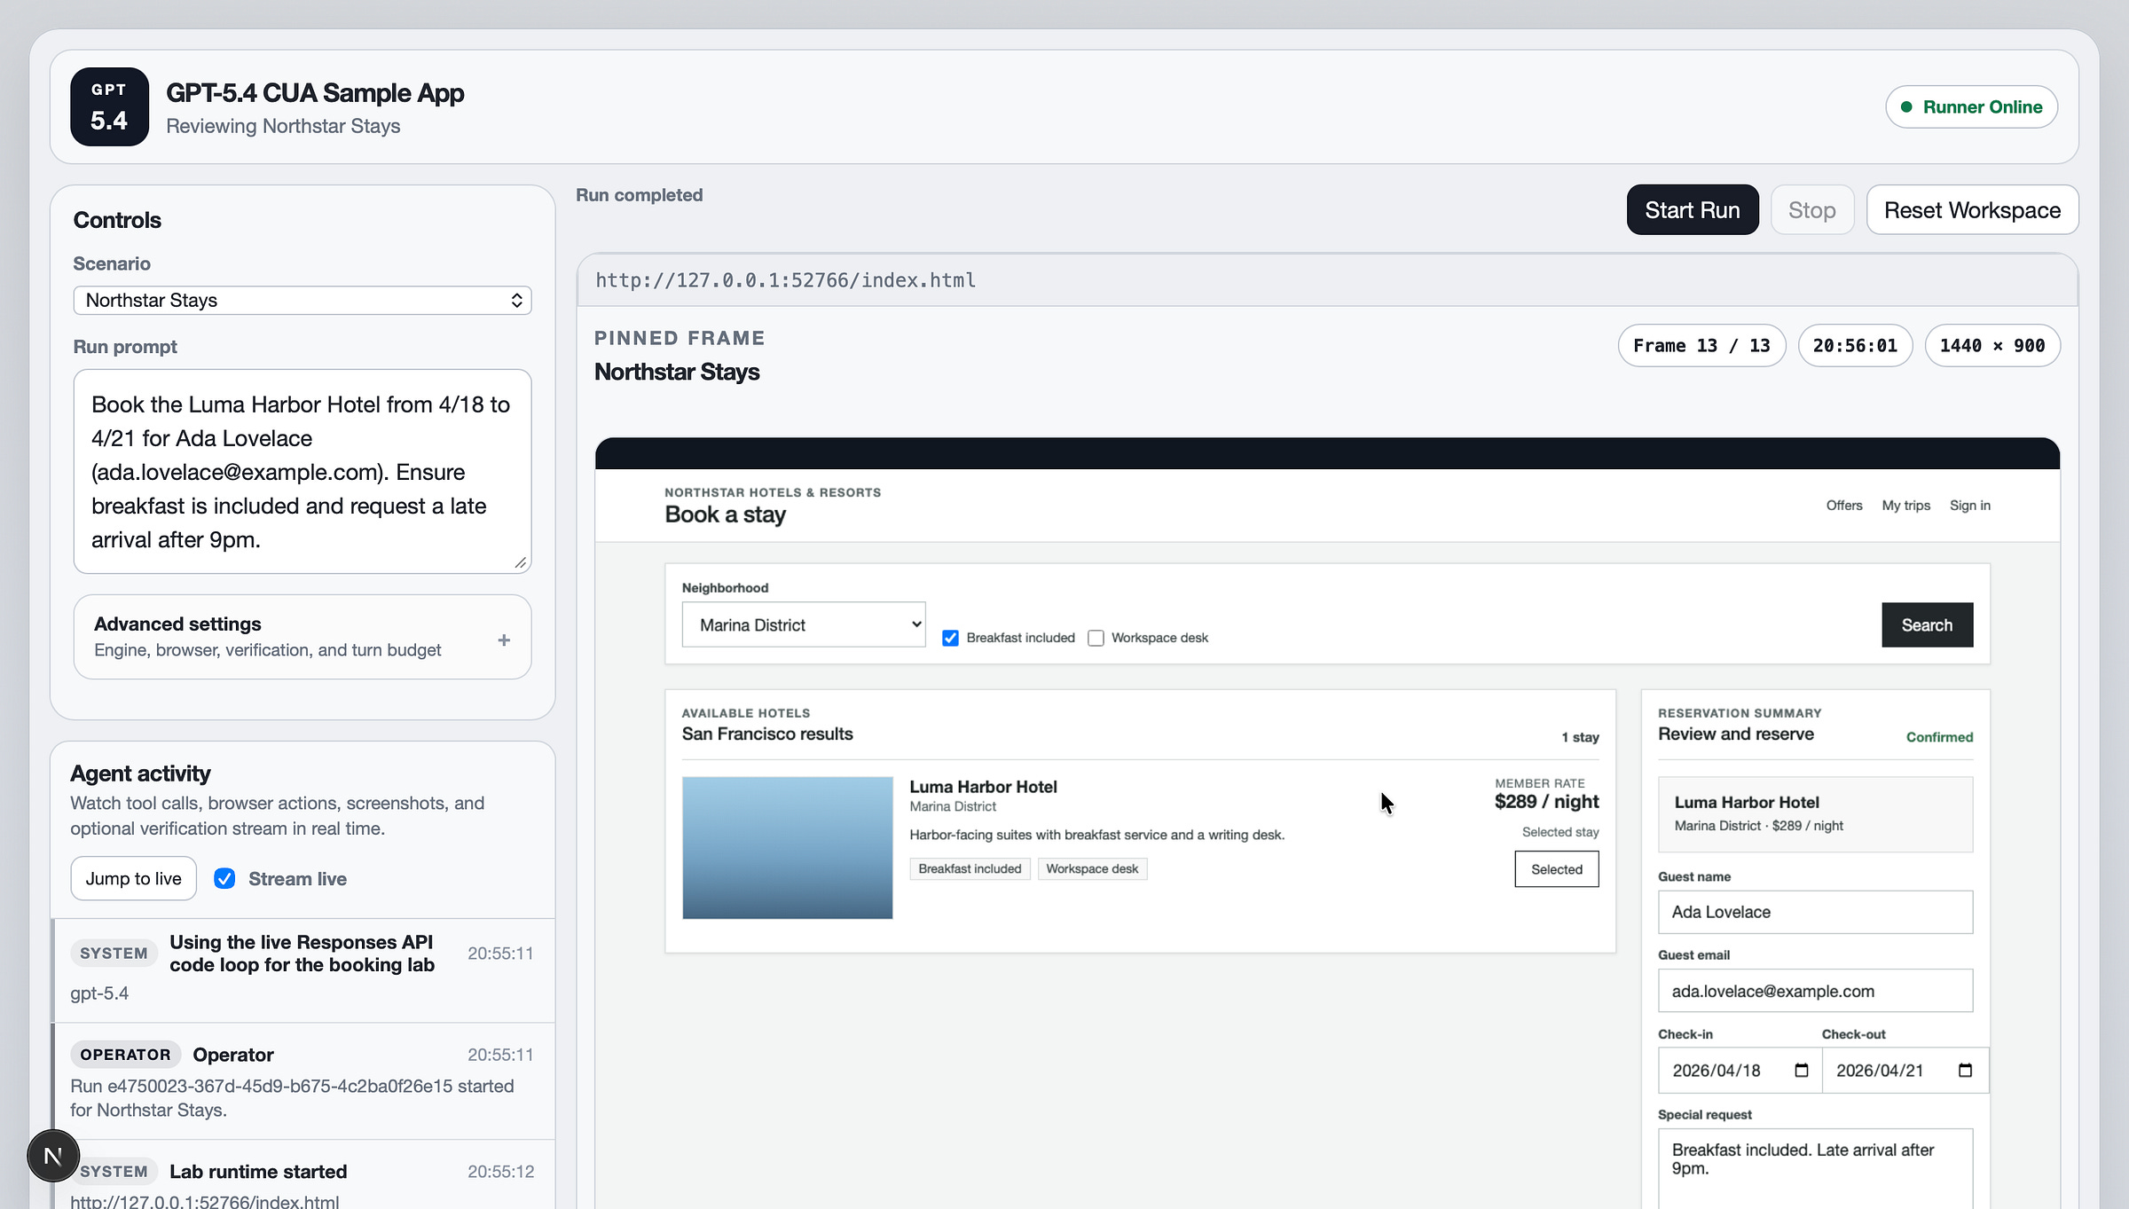Go to My trips nav link
Screen dimensions: 2129x1209
tap(1905, 505)
